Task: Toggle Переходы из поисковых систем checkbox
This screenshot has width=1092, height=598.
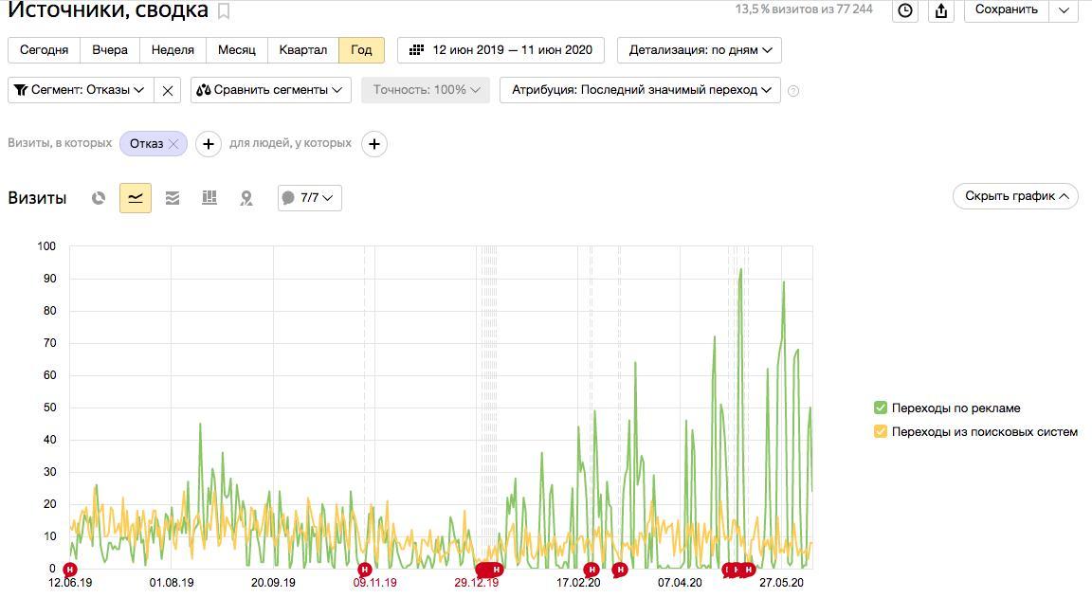Action: (x=881, y=431)
